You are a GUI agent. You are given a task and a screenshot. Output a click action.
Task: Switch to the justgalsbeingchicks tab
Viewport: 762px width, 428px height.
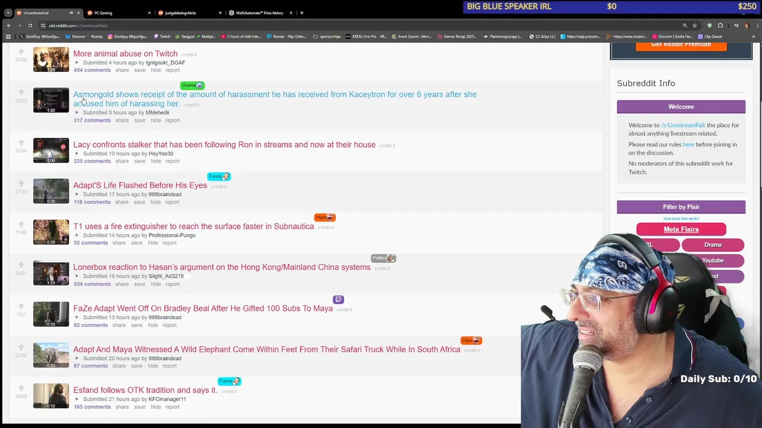[189, 12]
